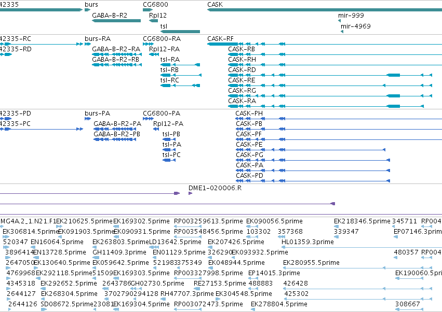Click the Rpl12 gene label

158,15
